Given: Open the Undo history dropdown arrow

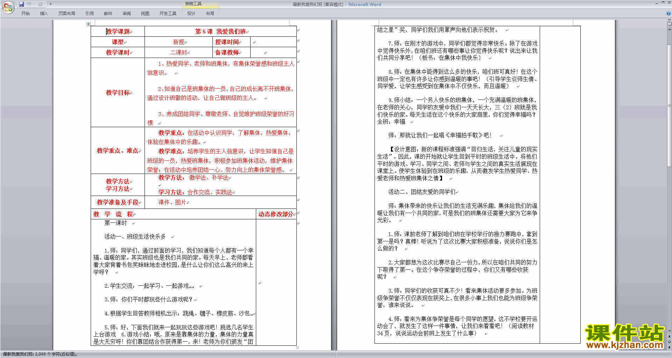Looking at the screenshot, I should pos(34,4).
